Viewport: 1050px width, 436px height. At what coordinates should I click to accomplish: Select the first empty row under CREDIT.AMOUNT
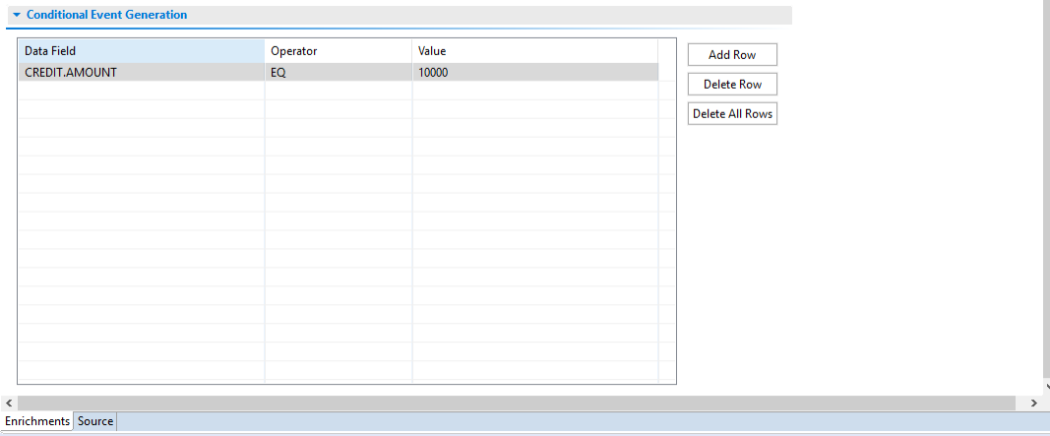141,91
